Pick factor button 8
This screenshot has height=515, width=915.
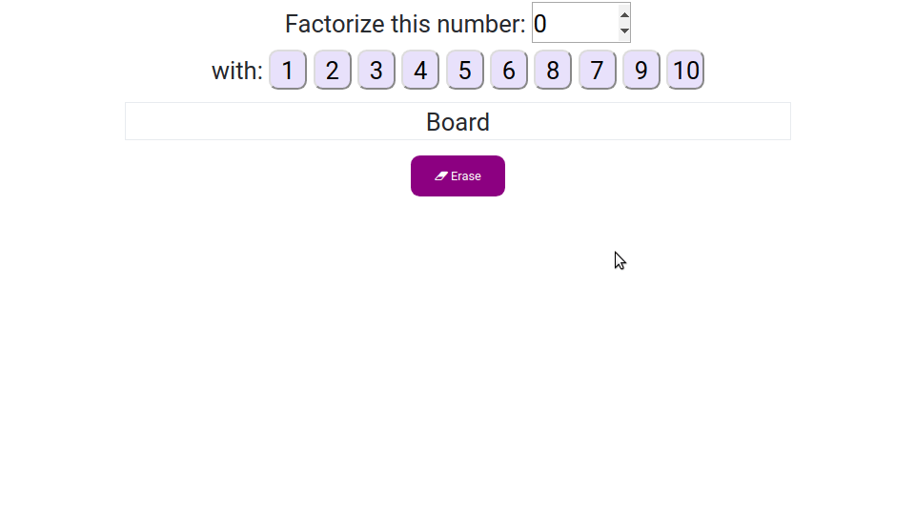point(553,70)
